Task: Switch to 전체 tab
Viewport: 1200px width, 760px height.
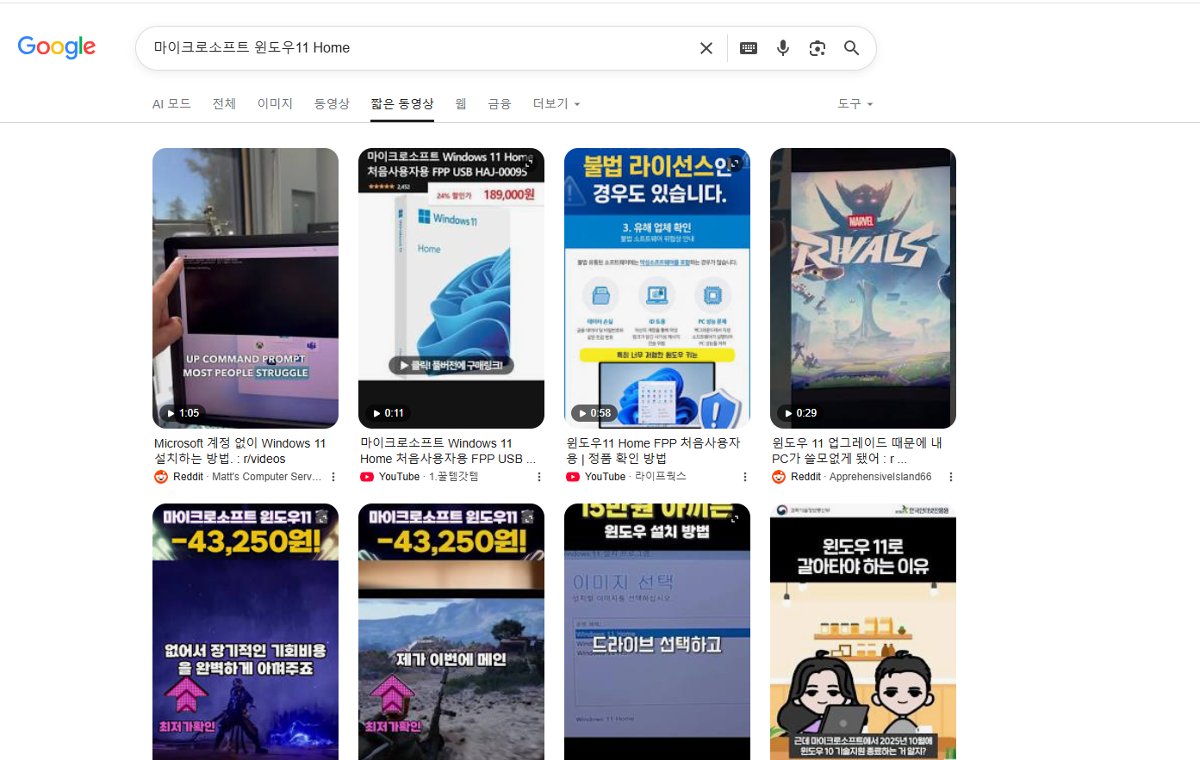Action: [224, 103]
